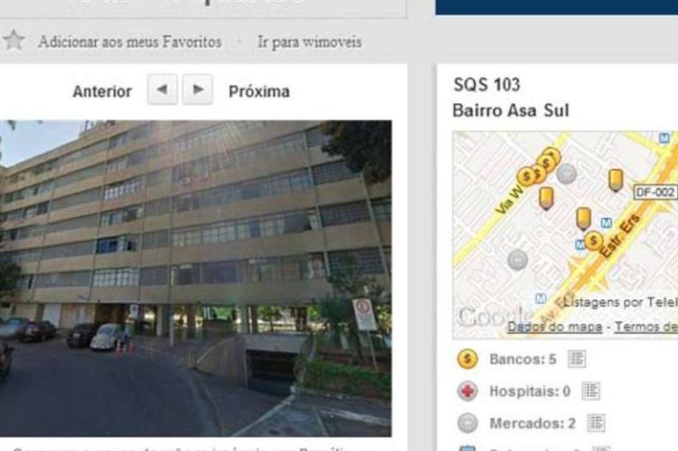678x451 pixels.
Task: Select the Anterior label
Action: point(102,91)
